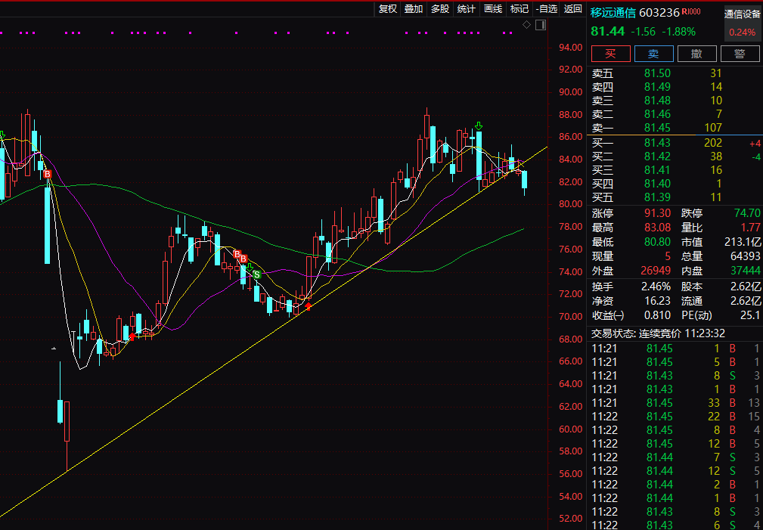The height and width of the screenshot is (530, 763).
Task: Click the 最高 high value 83.08
Action: pyautogui.click(x=657, y=228)
